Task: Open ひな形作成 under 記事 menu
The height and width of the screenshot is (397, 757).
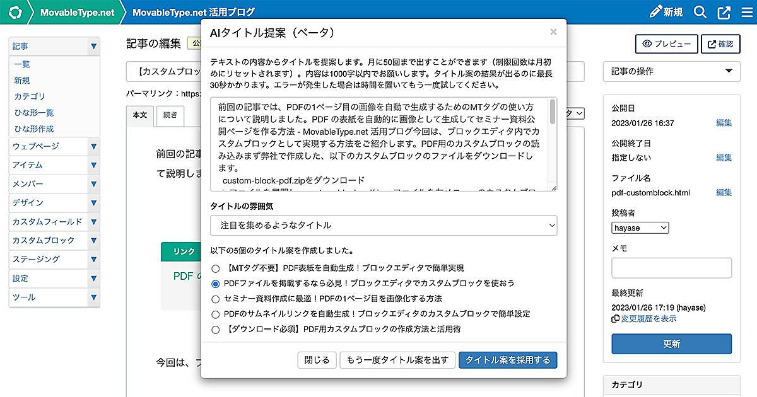Action: 34,129
